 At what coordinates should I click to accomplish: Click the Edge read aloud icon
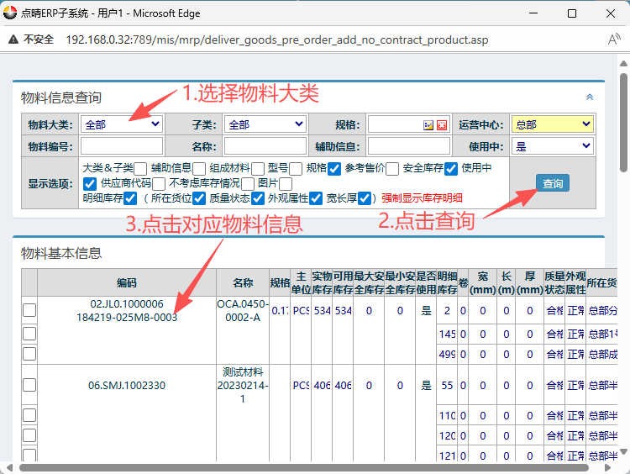point(614,39)
